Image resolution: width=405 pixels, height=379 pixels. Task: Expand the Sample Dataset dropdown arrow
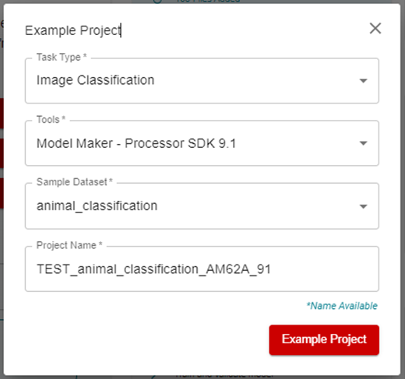pos(363,206)
